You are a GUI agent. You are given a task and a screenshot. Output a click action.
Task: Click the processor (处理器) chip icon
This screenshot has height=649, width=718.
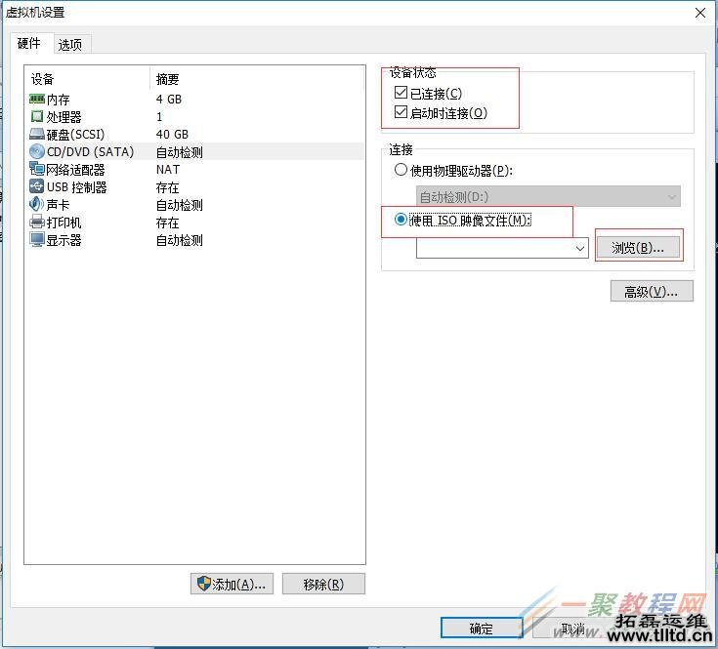tap(37, 117)
